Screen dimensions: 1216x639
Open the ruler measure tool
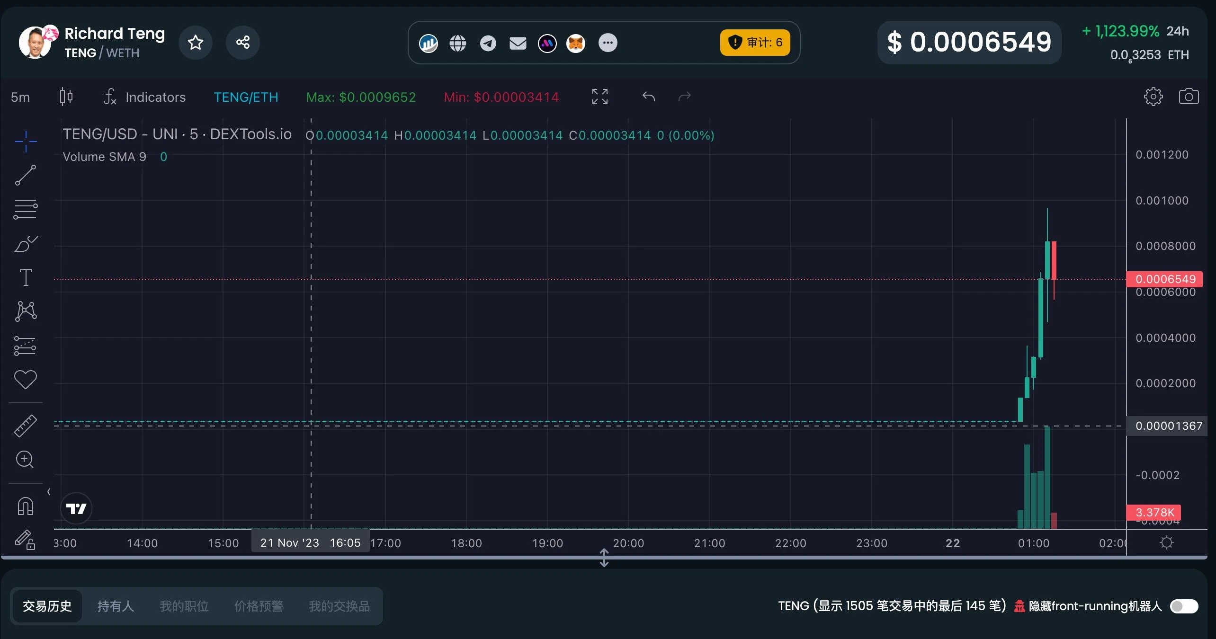coord(26,426)
